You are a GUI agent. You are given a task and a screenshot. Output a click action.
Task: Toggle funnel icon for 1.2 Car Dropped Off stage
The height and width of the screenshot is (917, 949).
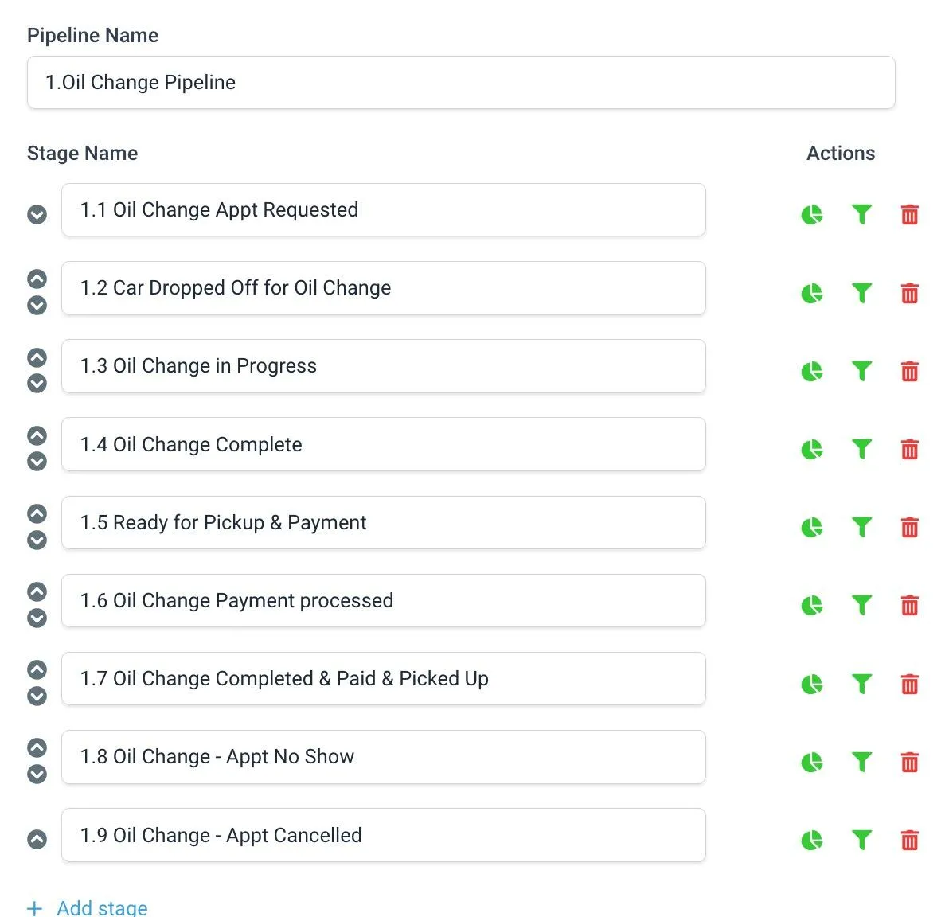pos(861,293)
